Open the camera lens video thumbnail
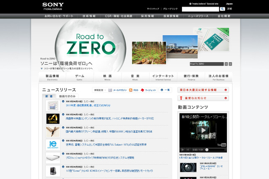Viewport: 269px width, 179px height. click(188, 167)
